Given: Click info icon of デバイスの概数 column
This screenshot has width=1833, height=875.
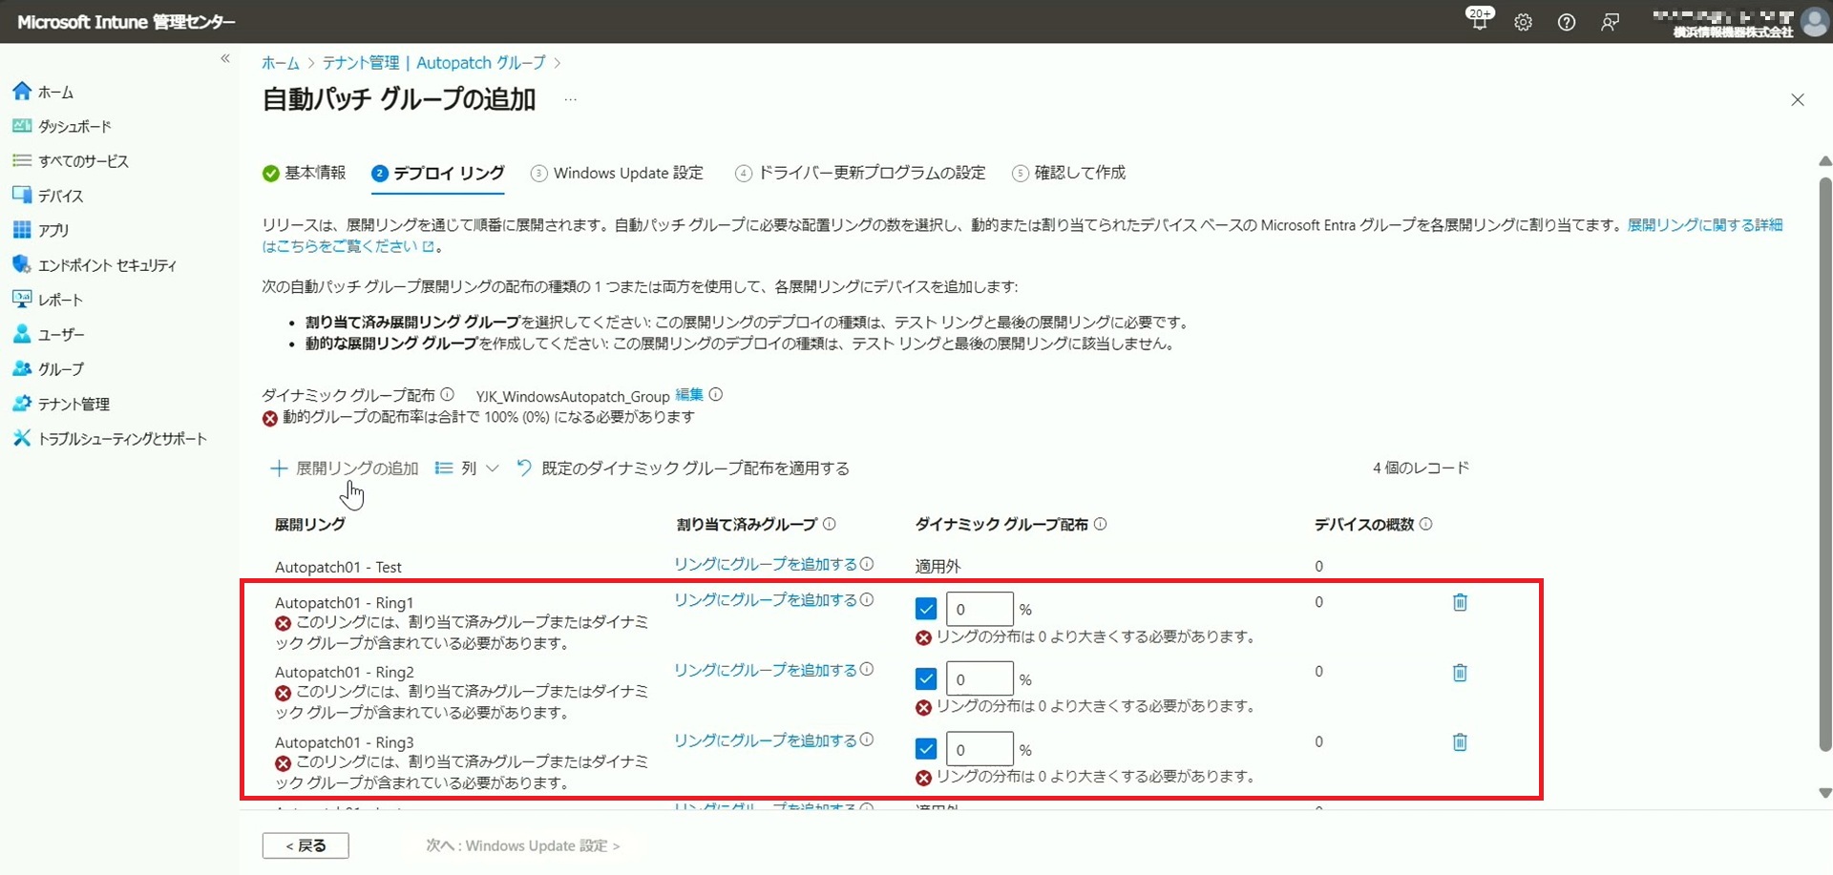Looking at the screenshot, I should [x=1425, y=524].
